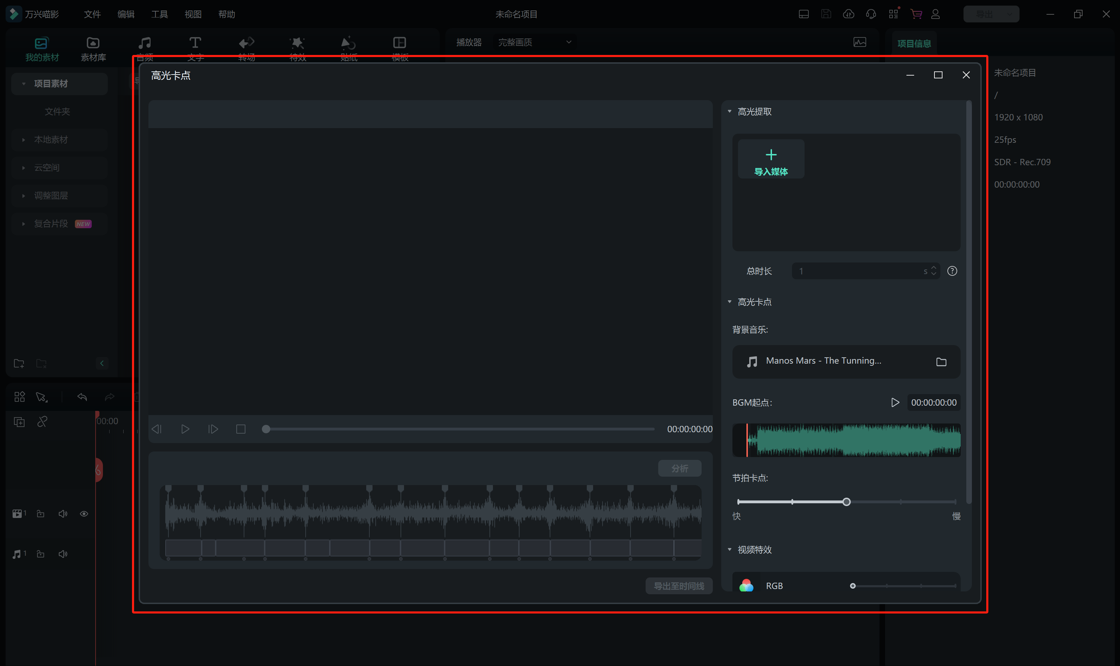Open folder icon beside Manos Mars track
This screenshot has height=666, width=1120.
pos(941,362)
